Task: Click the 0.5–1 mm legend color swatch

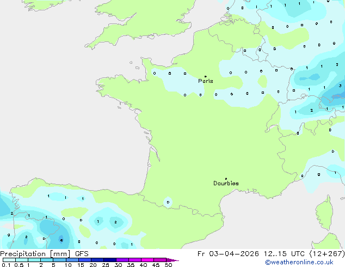Action: [x=22, y=260]
